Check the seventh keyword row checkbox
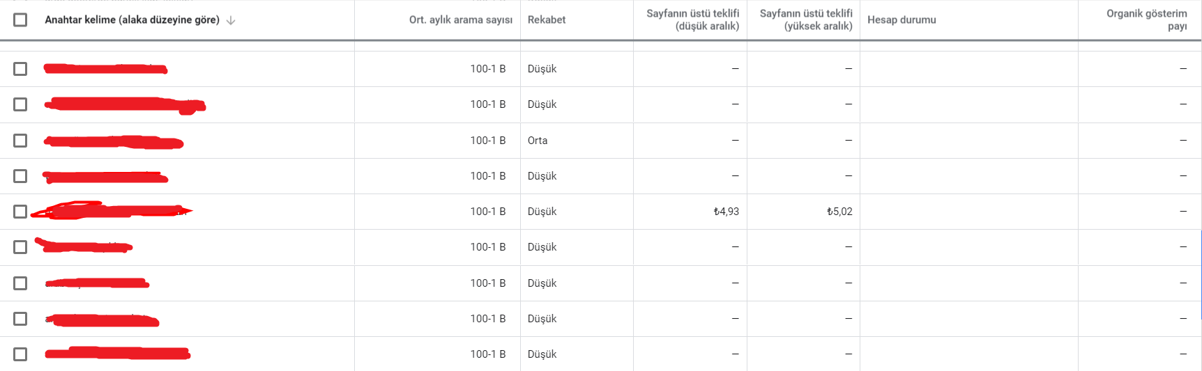Screen dimensions: 1202x371 (20, 283)
